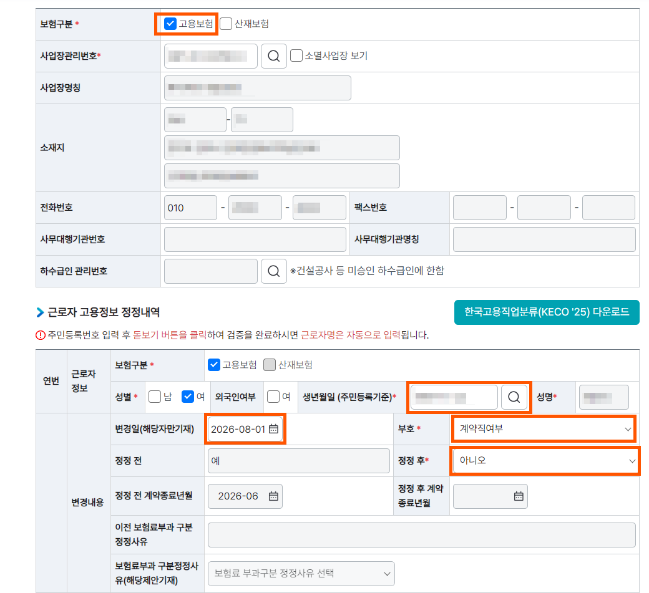
Task: Click the 정정 전 계약종료년월 field 2026-06
Action: (x=245, y=496)
